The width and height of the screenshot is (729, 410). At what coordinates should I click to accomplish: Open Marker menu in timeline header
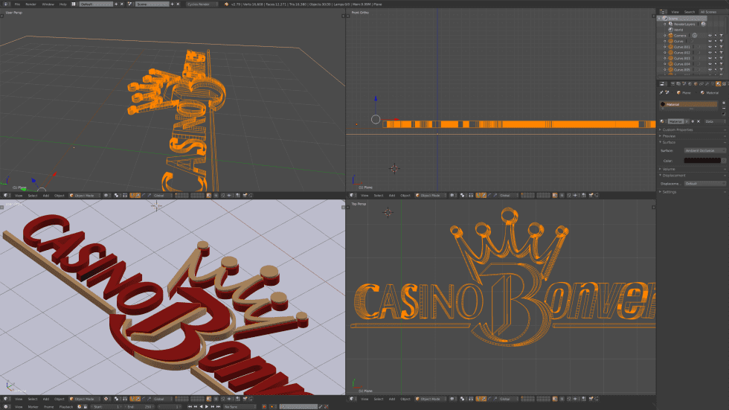tap(33, 407)
